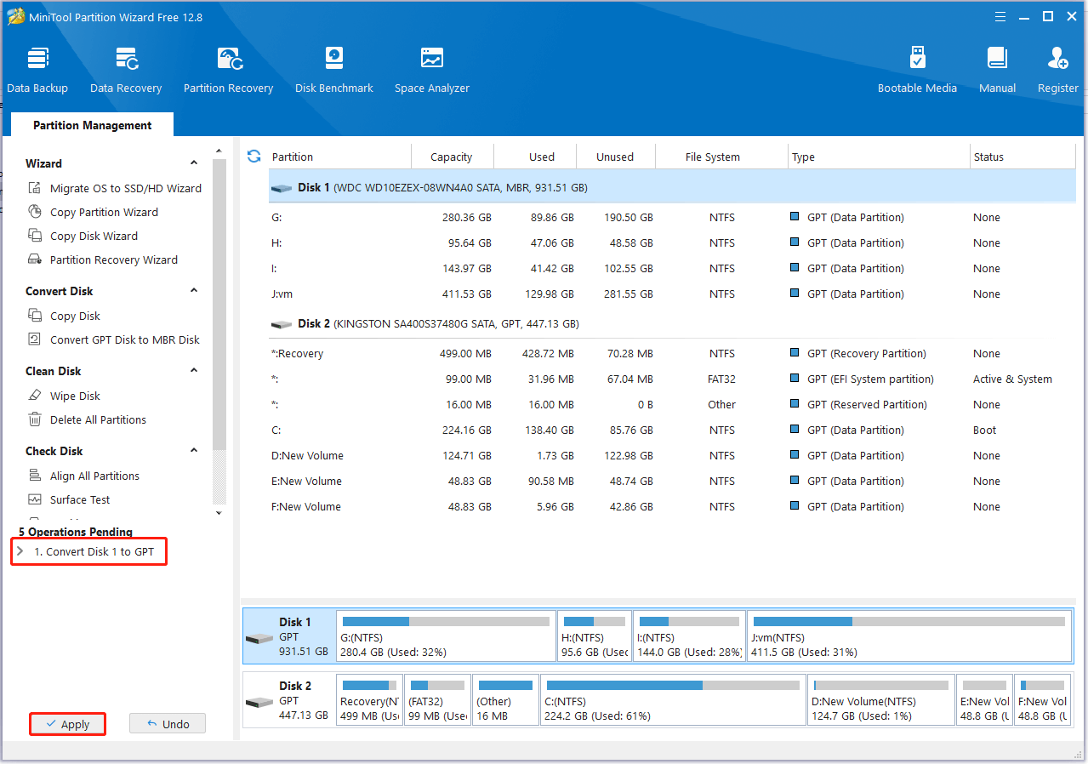
Task: Select the G: partition row
Action: [672, 218]
